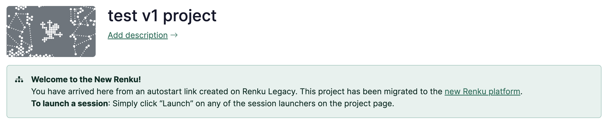Click the word "project" in the page title
This screenshot has width=604, height=127.
coord(190,16)
